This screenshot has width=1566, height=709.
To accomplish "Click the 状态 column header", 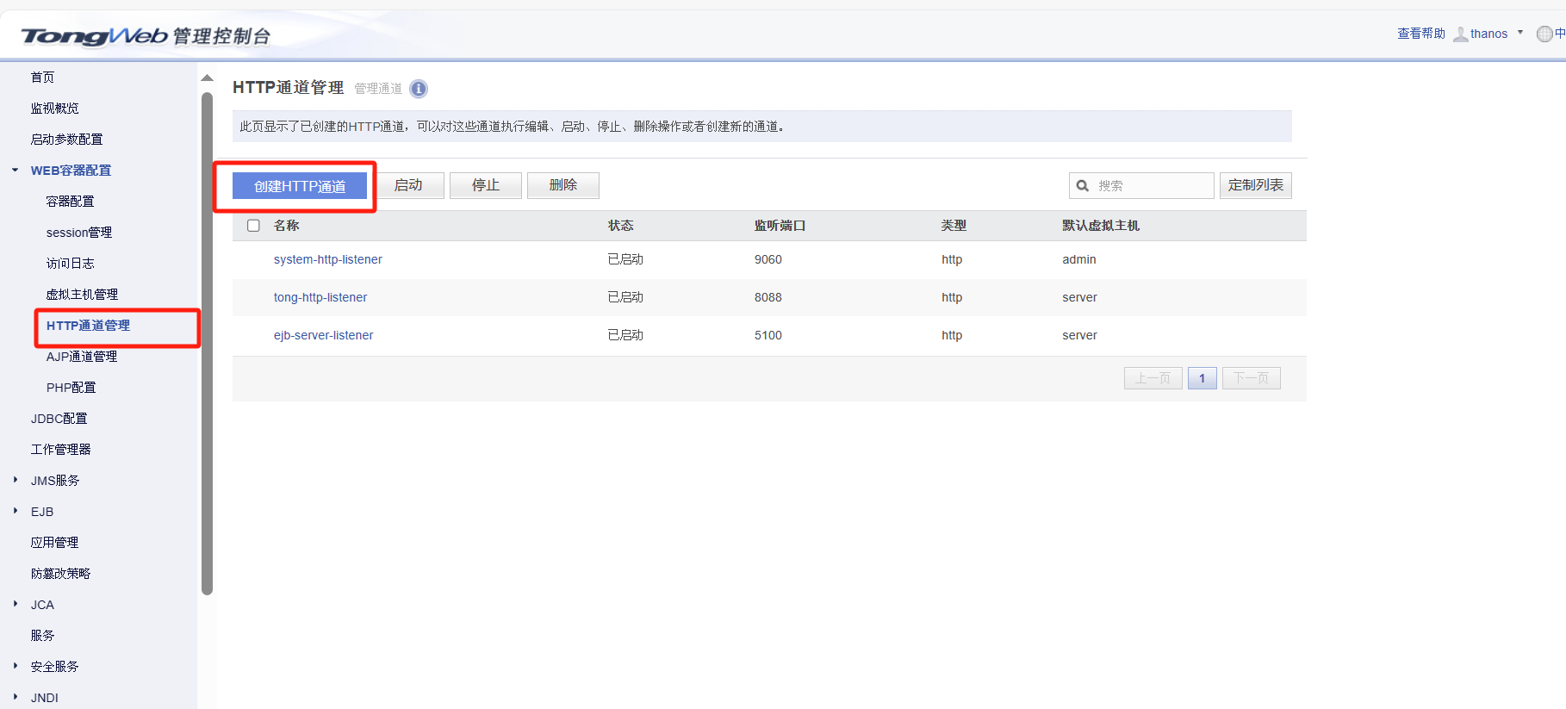I will pyautogui.click(x=621, y=226).
